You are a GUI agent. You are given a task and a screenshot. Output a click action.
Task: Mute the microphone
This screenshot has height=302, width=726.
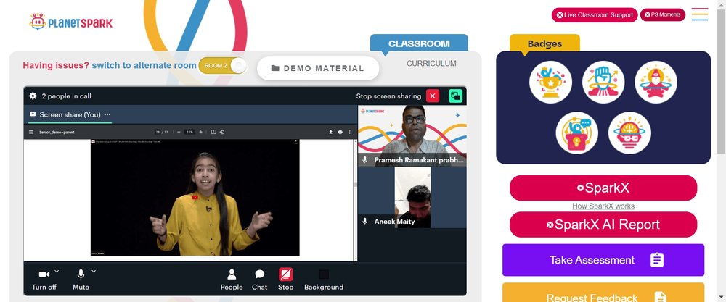pyautogui.click(x=81, y=280)
